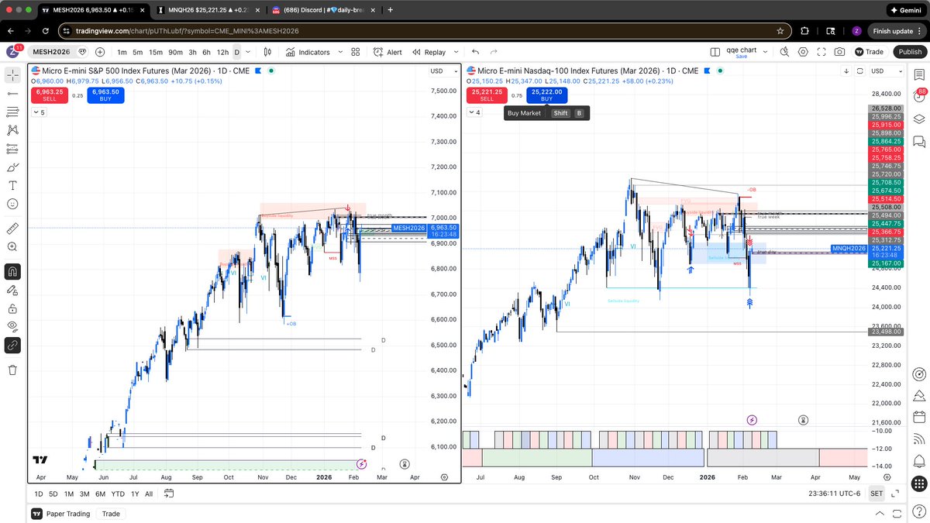Expand the timeframe interval dropdown

pyautogui.click(x=248, y=52)
